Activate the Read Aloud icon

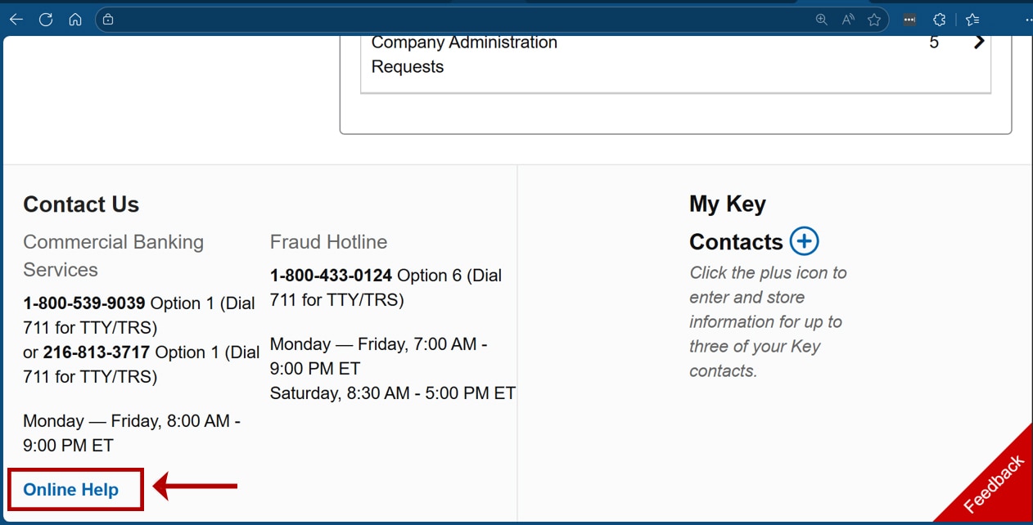[x=848, y=20]
